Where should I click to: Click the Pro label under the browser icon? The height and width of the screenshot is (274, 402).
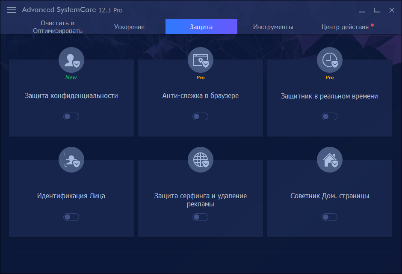click(200, 77)
